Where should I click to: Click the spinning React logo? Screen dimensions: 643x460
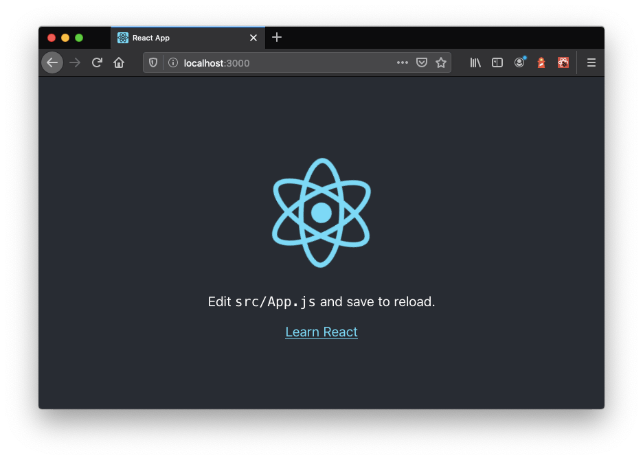[x=321, y=213]
